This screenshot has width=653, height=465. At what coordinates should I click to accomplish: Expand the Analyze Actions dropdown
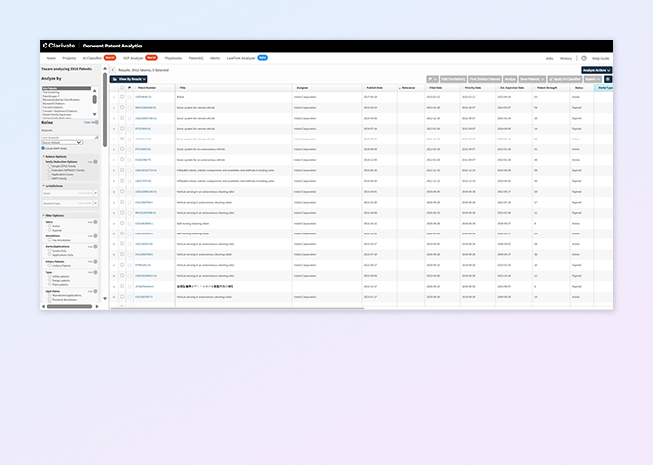pyautogui.click(x=597, y=70)
